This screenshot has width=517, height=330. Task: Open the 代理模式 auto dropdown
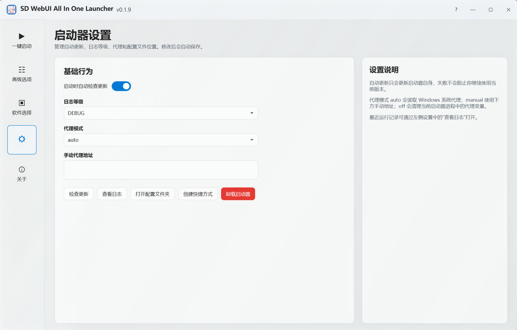coord(161,140)
